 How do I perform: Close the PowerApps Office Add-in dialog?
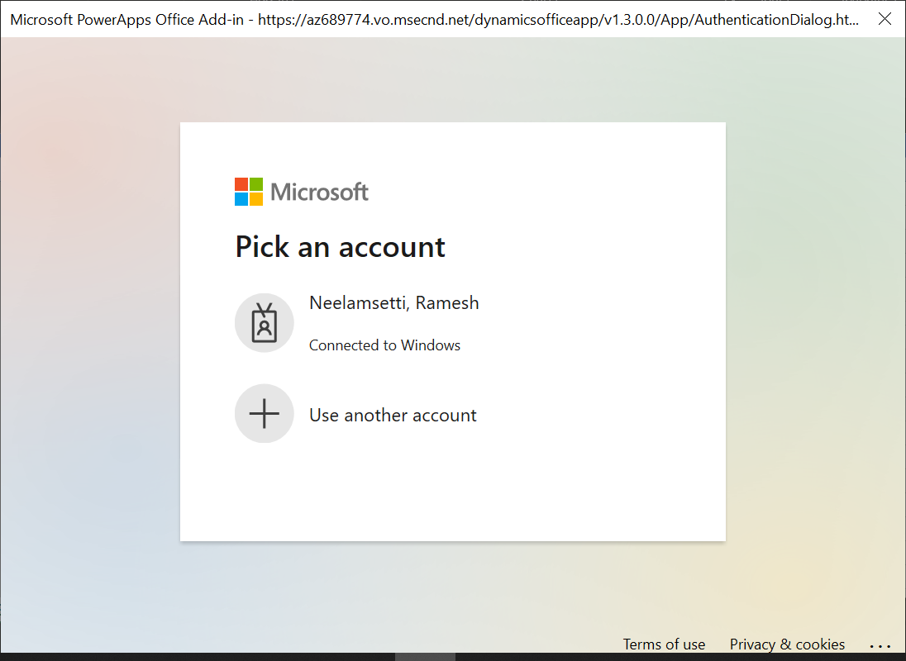[x=885, y=19]
